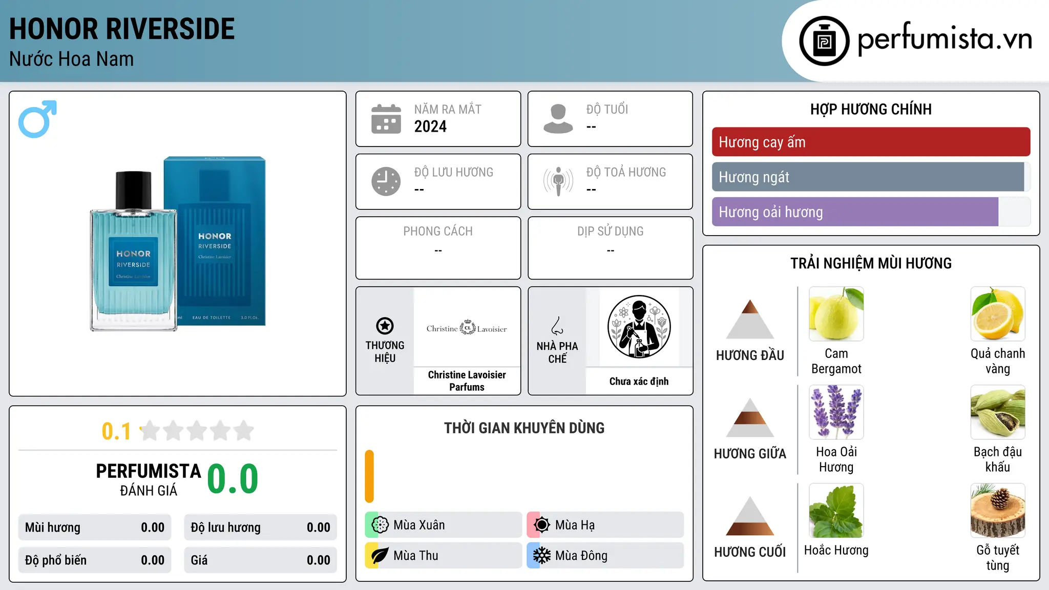Click the Perfumista Đánh Giá label
Screen dimensions: 1049x590
point(149,479)
